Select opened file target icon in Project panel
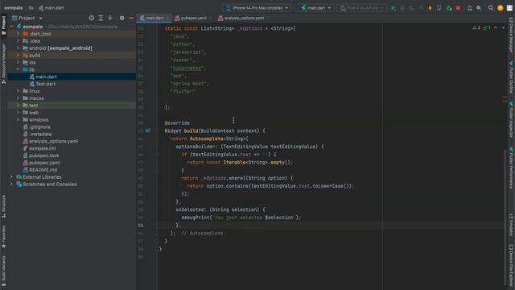This screenshot has height=290, width=515. (91, 18)
